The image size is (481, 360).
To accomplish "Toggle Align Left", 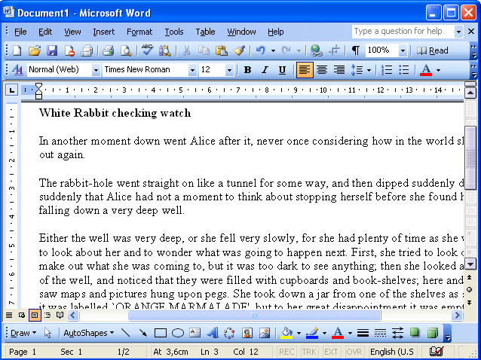I will tap(305, 70).
